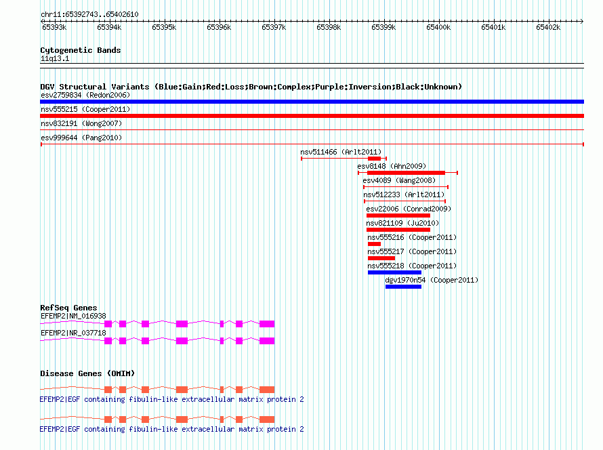Screen dimensions: 603x450
Task: Click the DGV Structural Variants track title
Action: coord(251,87)
